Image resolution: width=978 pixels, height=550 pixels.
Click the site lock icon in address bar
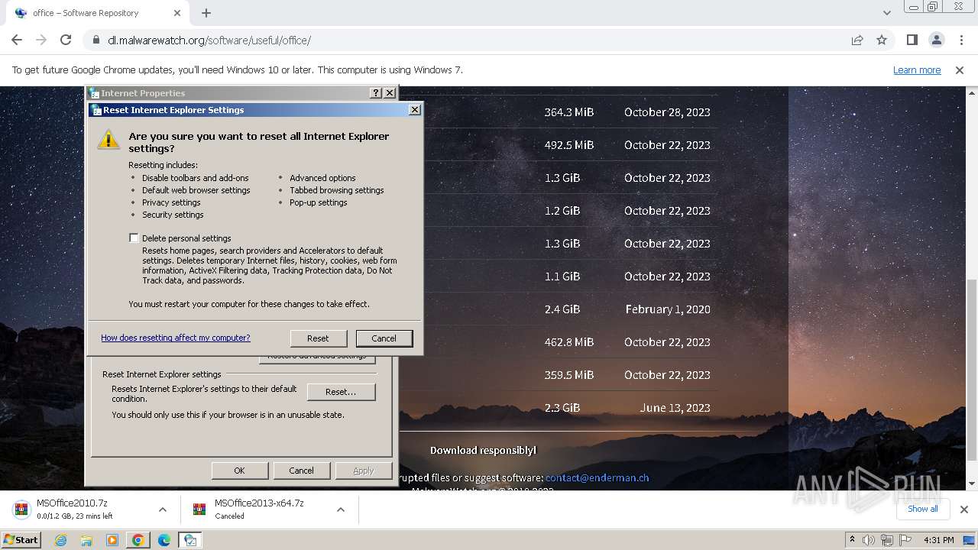point(96,40)
